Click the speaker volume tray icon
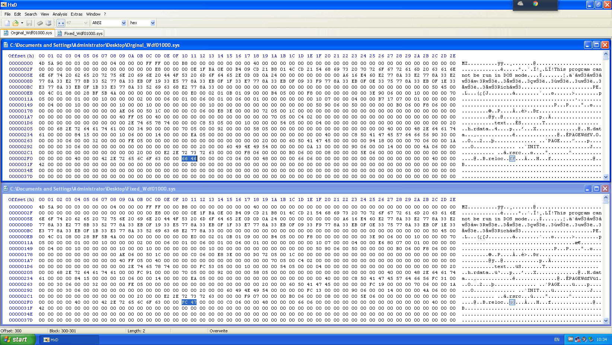The width and height of the screenshot is (612, 345). pyautogui.click(x=584, y=339)
